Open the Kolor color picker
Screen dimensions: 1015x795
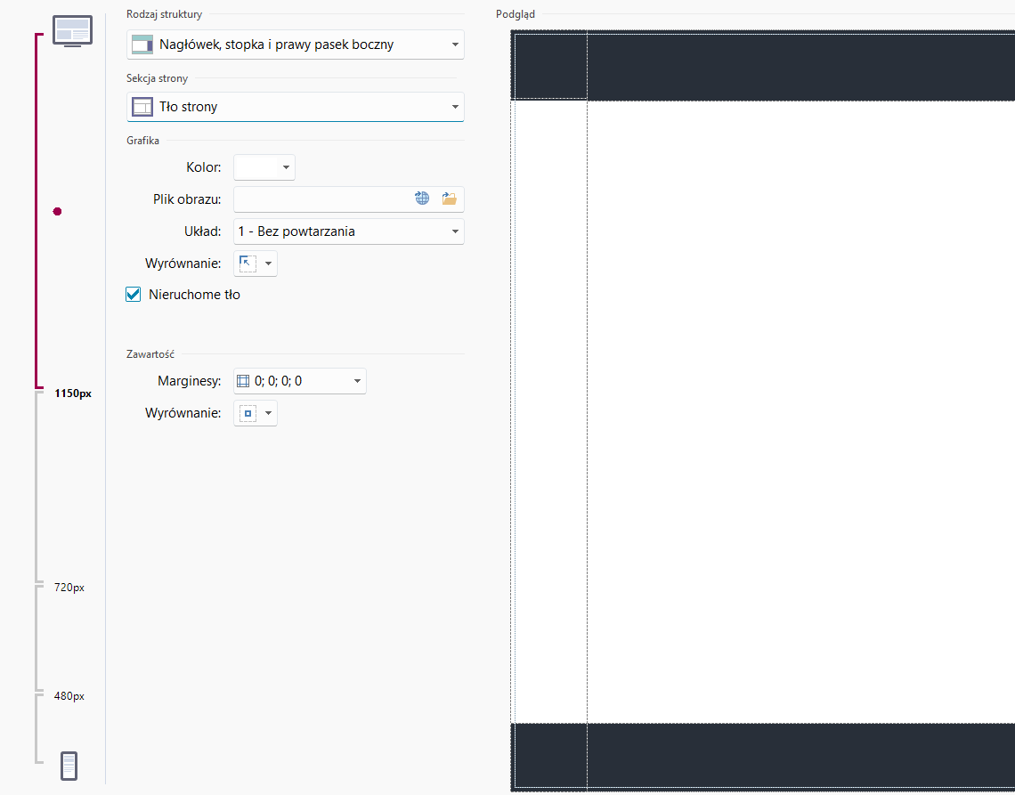pyautogui.click(x=264, y=167)
